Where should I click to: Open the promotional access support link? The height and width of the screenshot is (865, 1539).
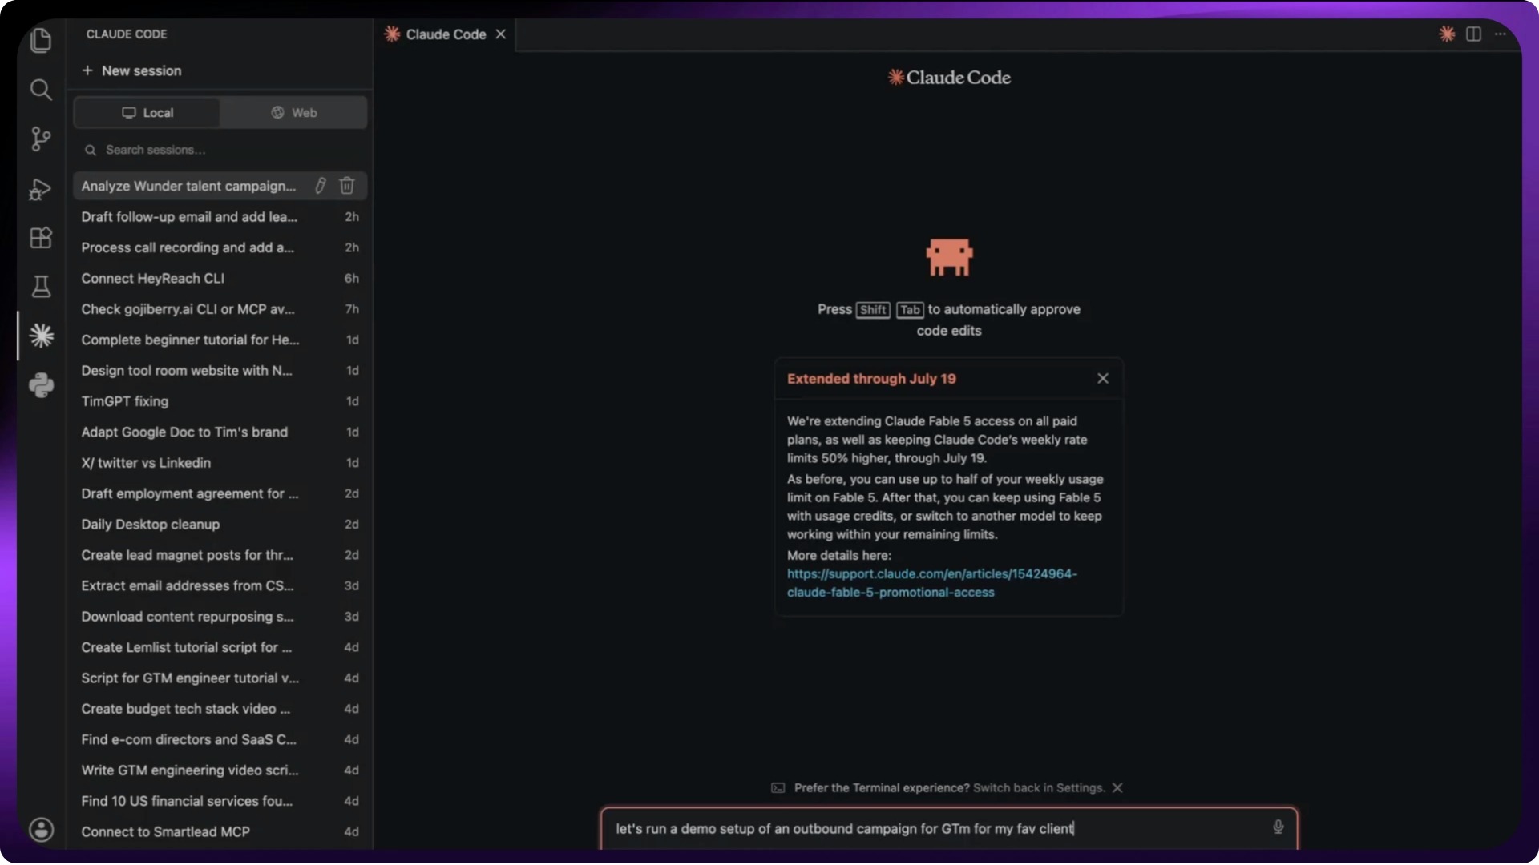931,583
